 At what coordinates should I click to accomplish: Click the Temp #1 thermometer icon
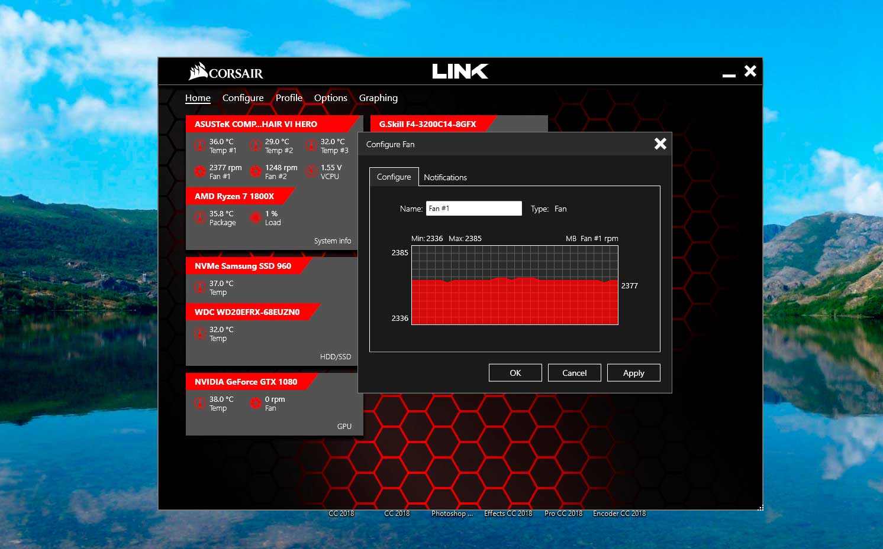pyautogui.click(x=200, y=145)
